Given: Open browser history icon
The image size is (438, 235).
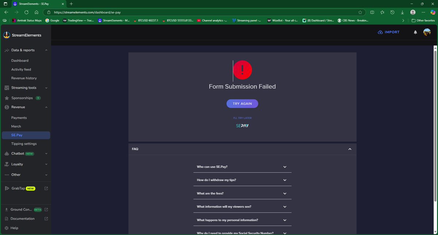Looking at the screenshot, I should 392,12.
